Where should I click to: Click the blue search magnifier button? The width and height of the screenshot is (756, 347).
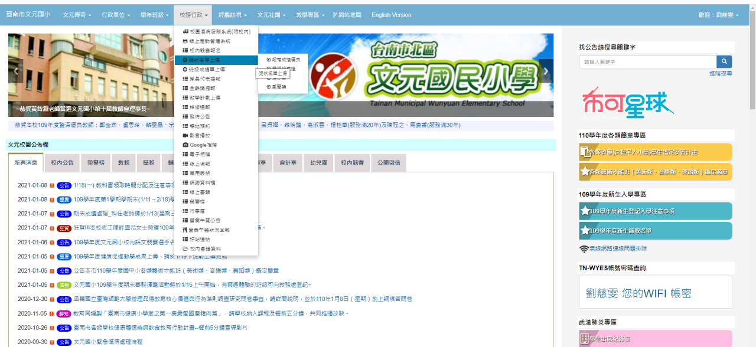724,62
